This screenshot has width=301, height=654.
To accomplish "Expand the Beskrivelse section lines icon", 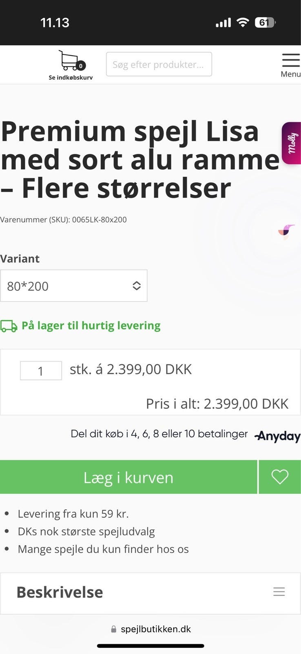I will (x=279, y=591).
